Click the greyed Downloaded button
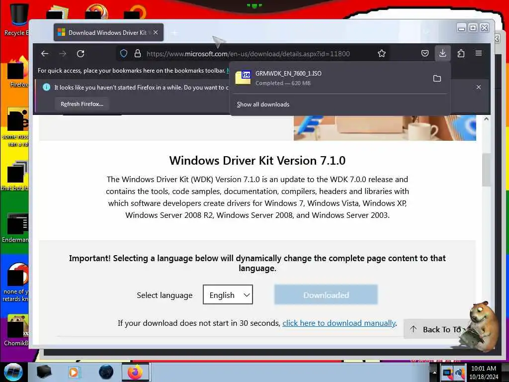The image size is (509, 382). (x=326, y=294)
